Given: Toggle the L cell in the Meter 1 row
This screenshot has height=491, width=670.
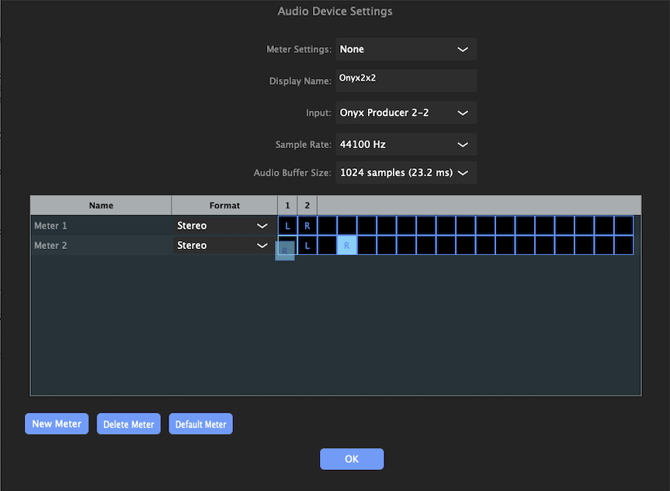Looking at the screenshot, I should 287,226.
